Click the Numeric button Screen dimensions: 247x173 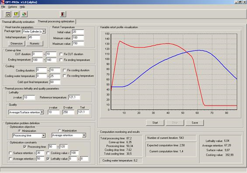[35, 44]
